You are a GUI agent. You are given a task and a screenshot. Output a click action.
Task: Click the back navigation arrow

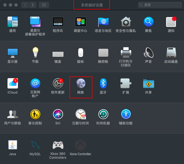pos(25,5)
